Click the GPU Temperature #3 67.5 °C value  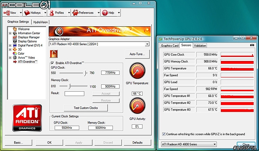pyautogui.click(x=207, y=110)
